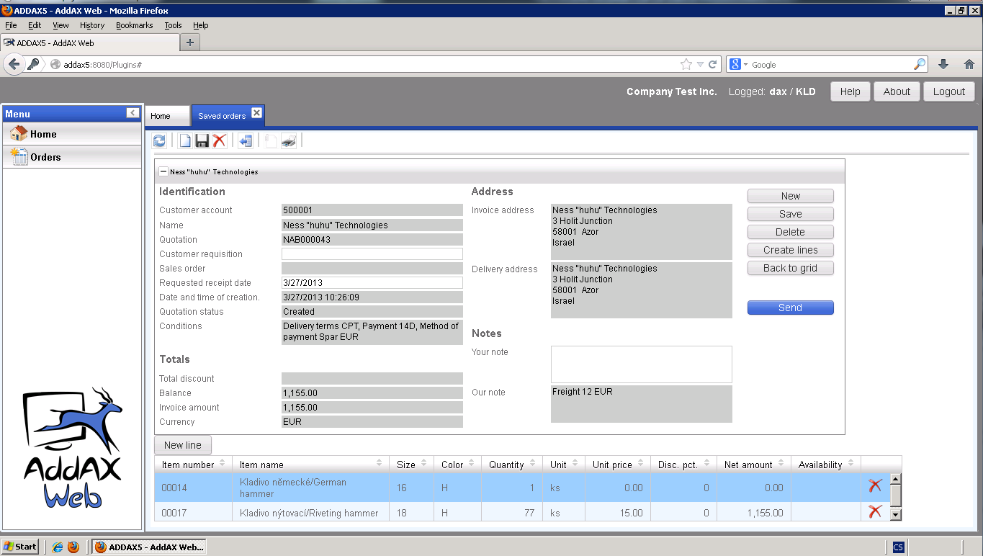The image size is (983, 556).
Task: Collapse the Menu sidebar panel
Action: (x=133, y=113)
